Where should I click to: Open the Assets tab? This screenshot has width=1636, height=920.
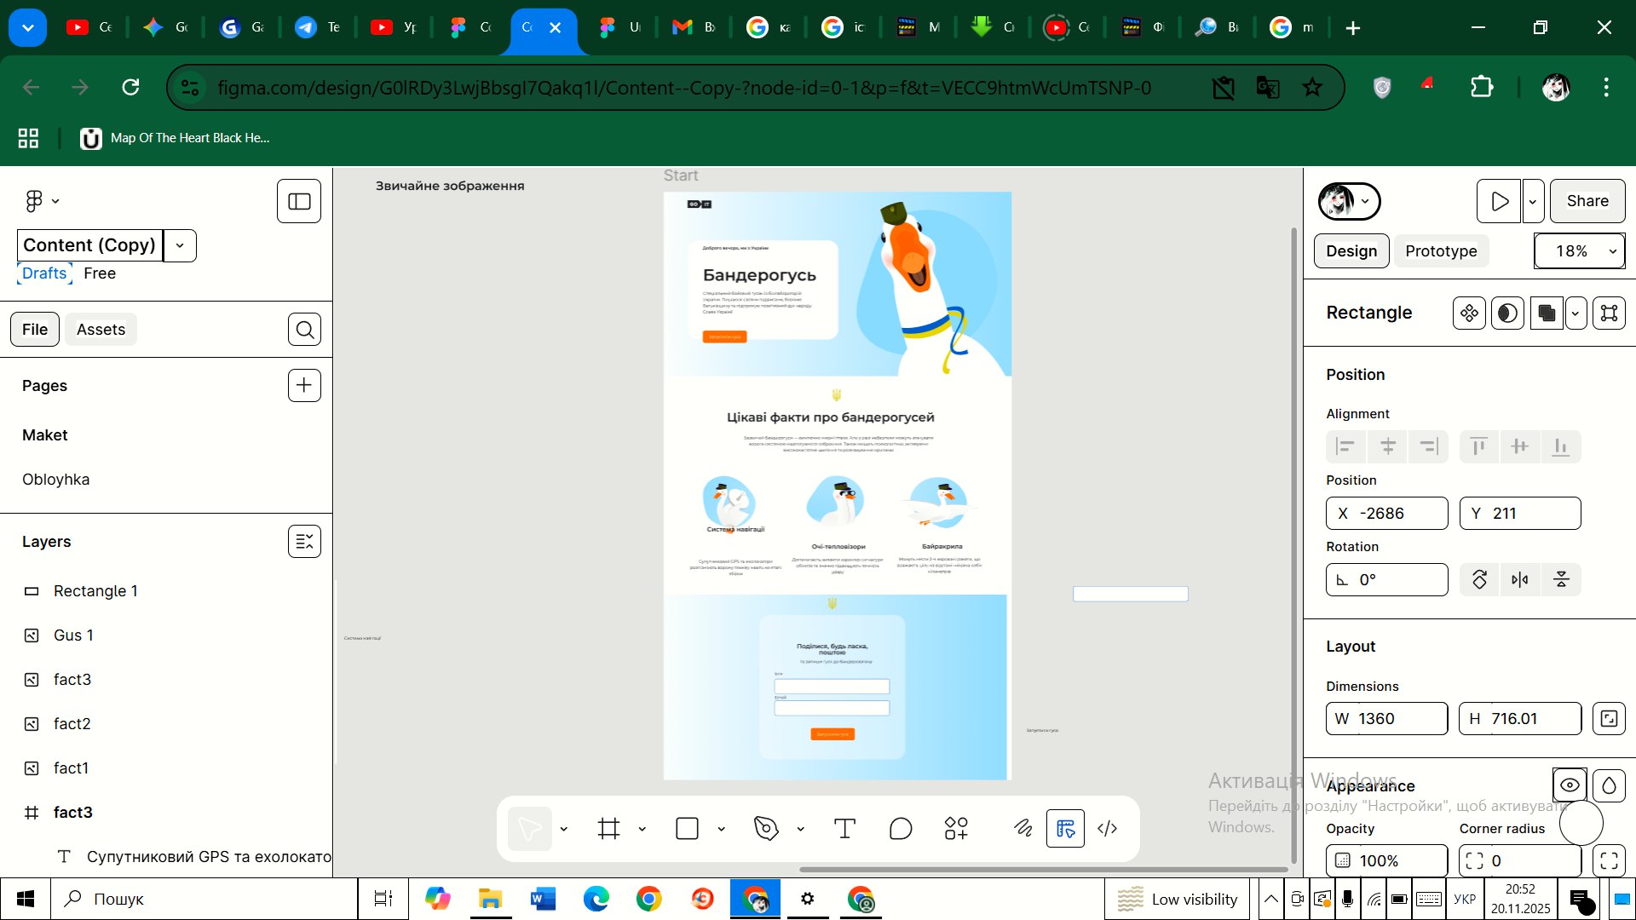tap(101, 330)
